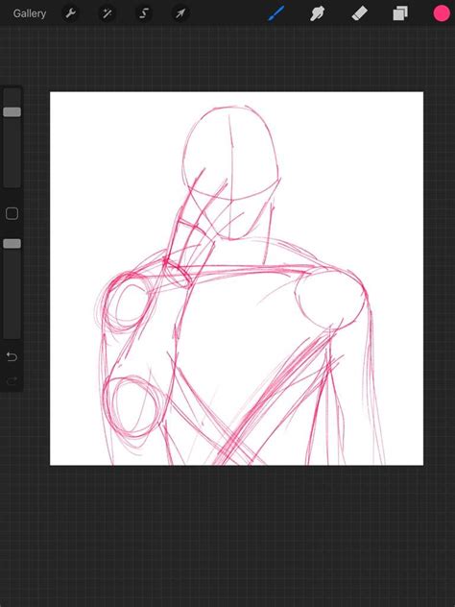Viewport: 455px width, 607px height.
Task: Select the Eraser tool
Action: click(359, 14)
